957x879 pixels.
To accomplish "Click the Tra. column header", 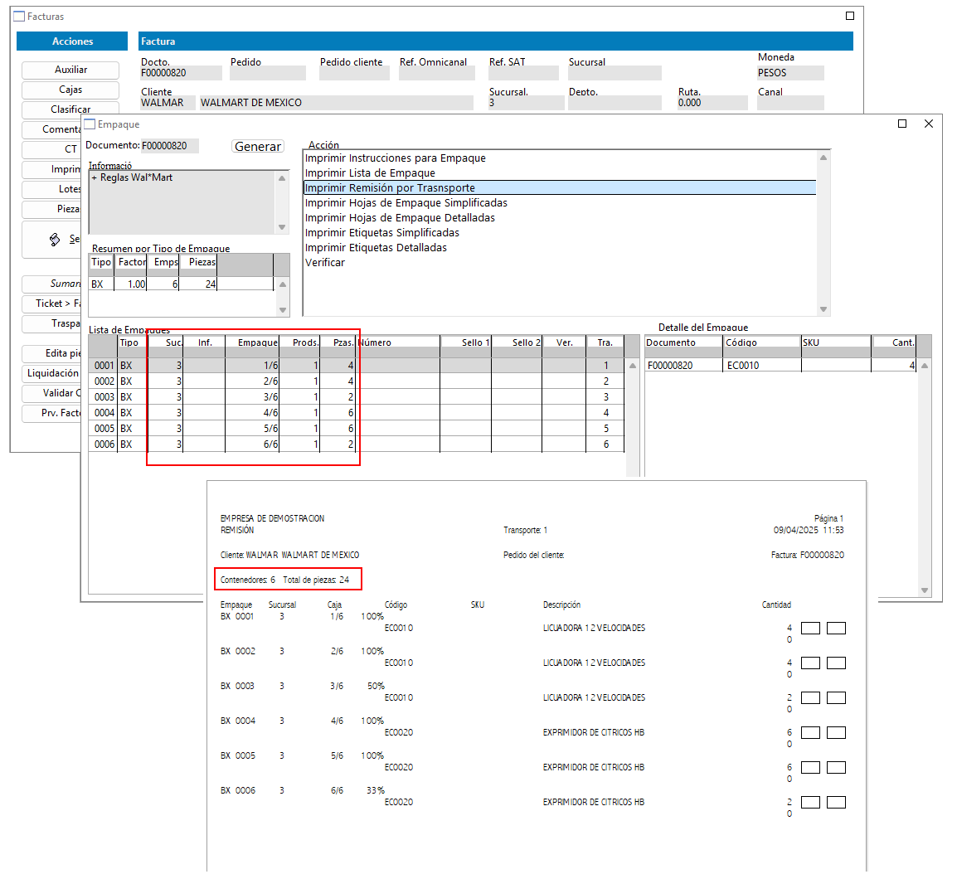I will pos(605,343).
